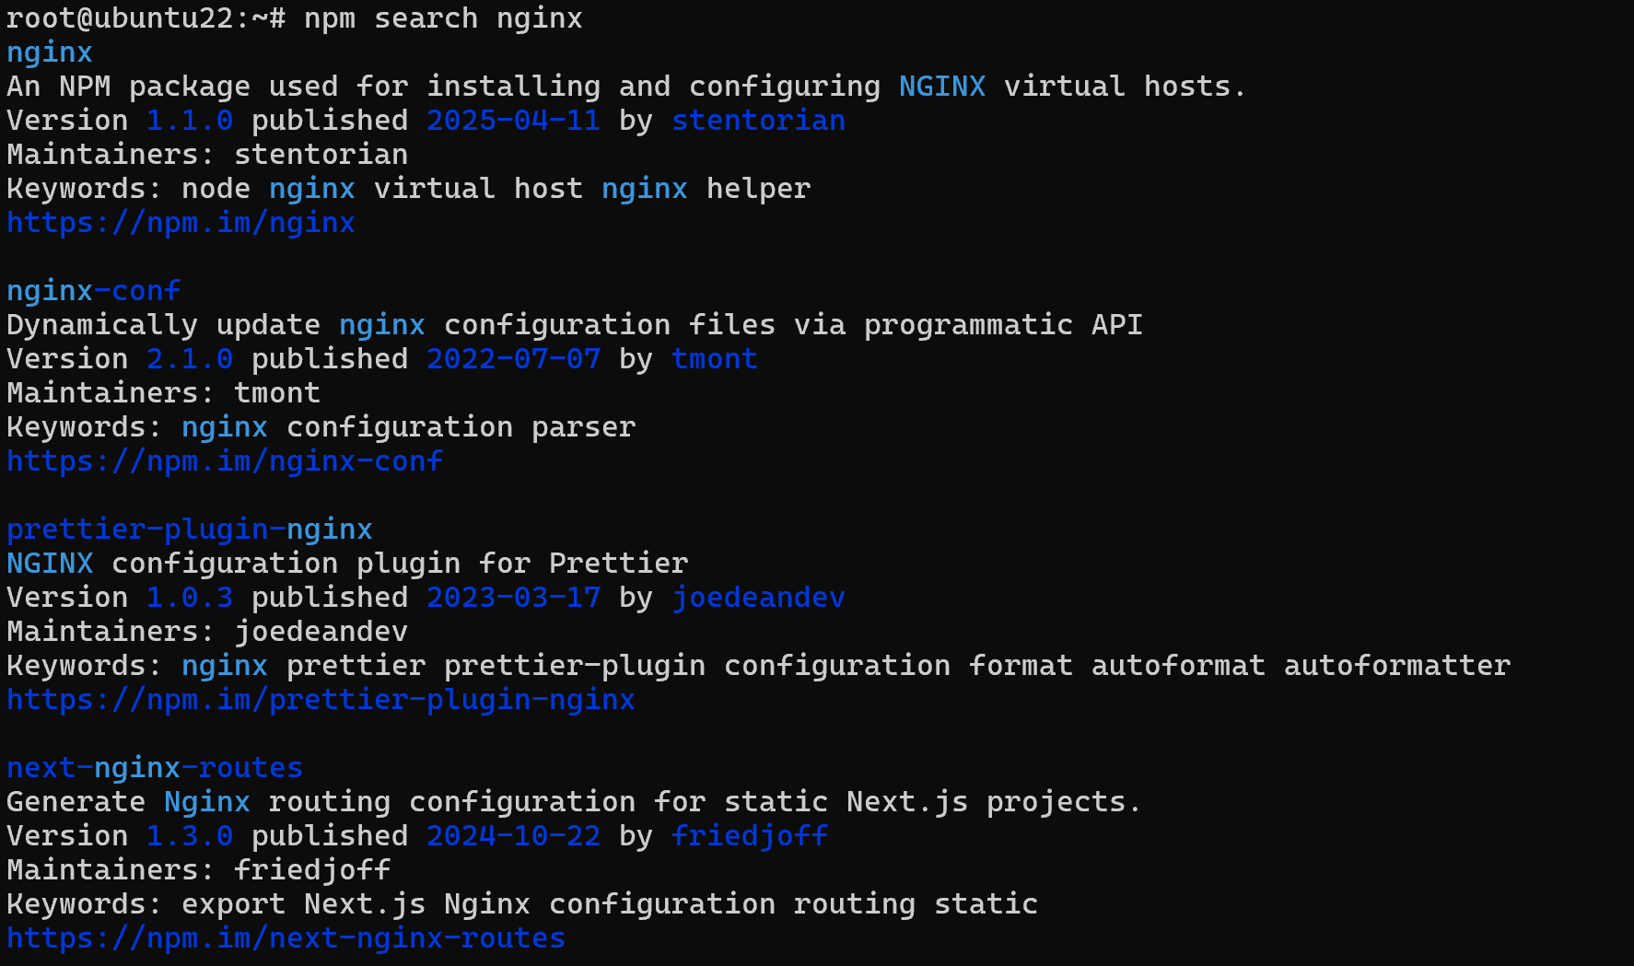Click the nginx package title
The height and width of the screenshot is (966, 1634).
[x=50, y=52]
